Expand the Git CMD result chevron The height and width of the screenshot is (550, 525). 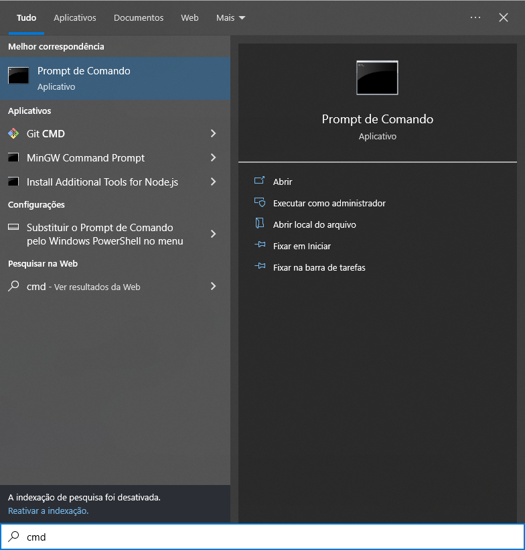tap(213, 133)
